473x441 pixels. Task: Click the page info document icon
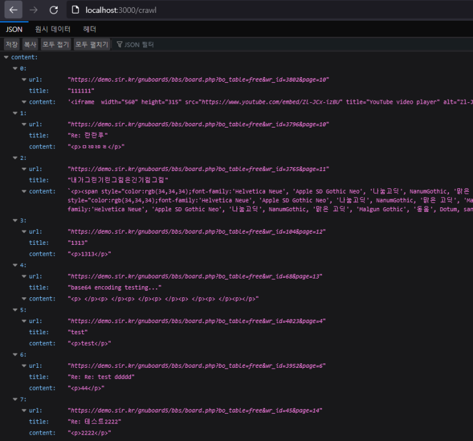click(x=75, y=10)
